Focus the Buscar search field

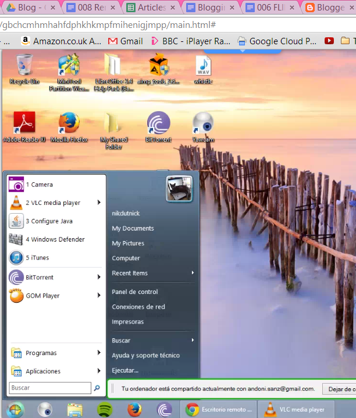point(50,388)
